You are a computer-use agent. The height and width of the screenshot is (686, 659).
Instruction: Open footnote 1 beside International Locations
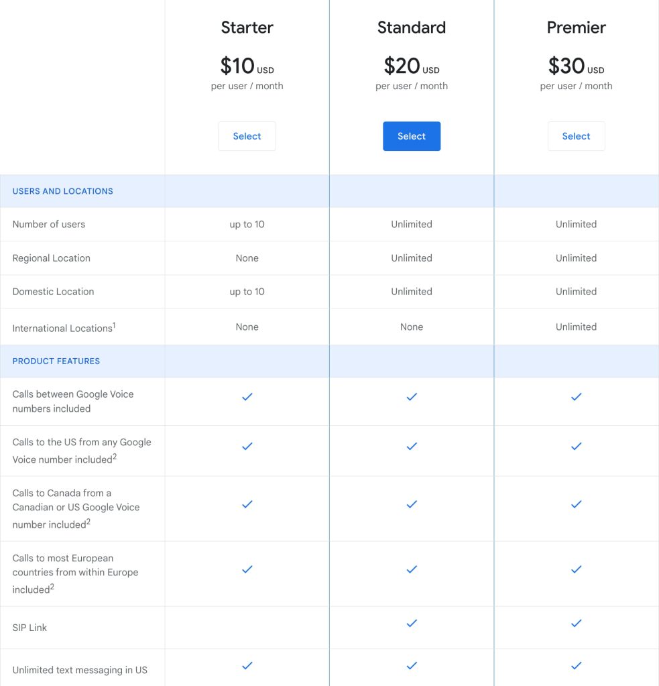114,325
